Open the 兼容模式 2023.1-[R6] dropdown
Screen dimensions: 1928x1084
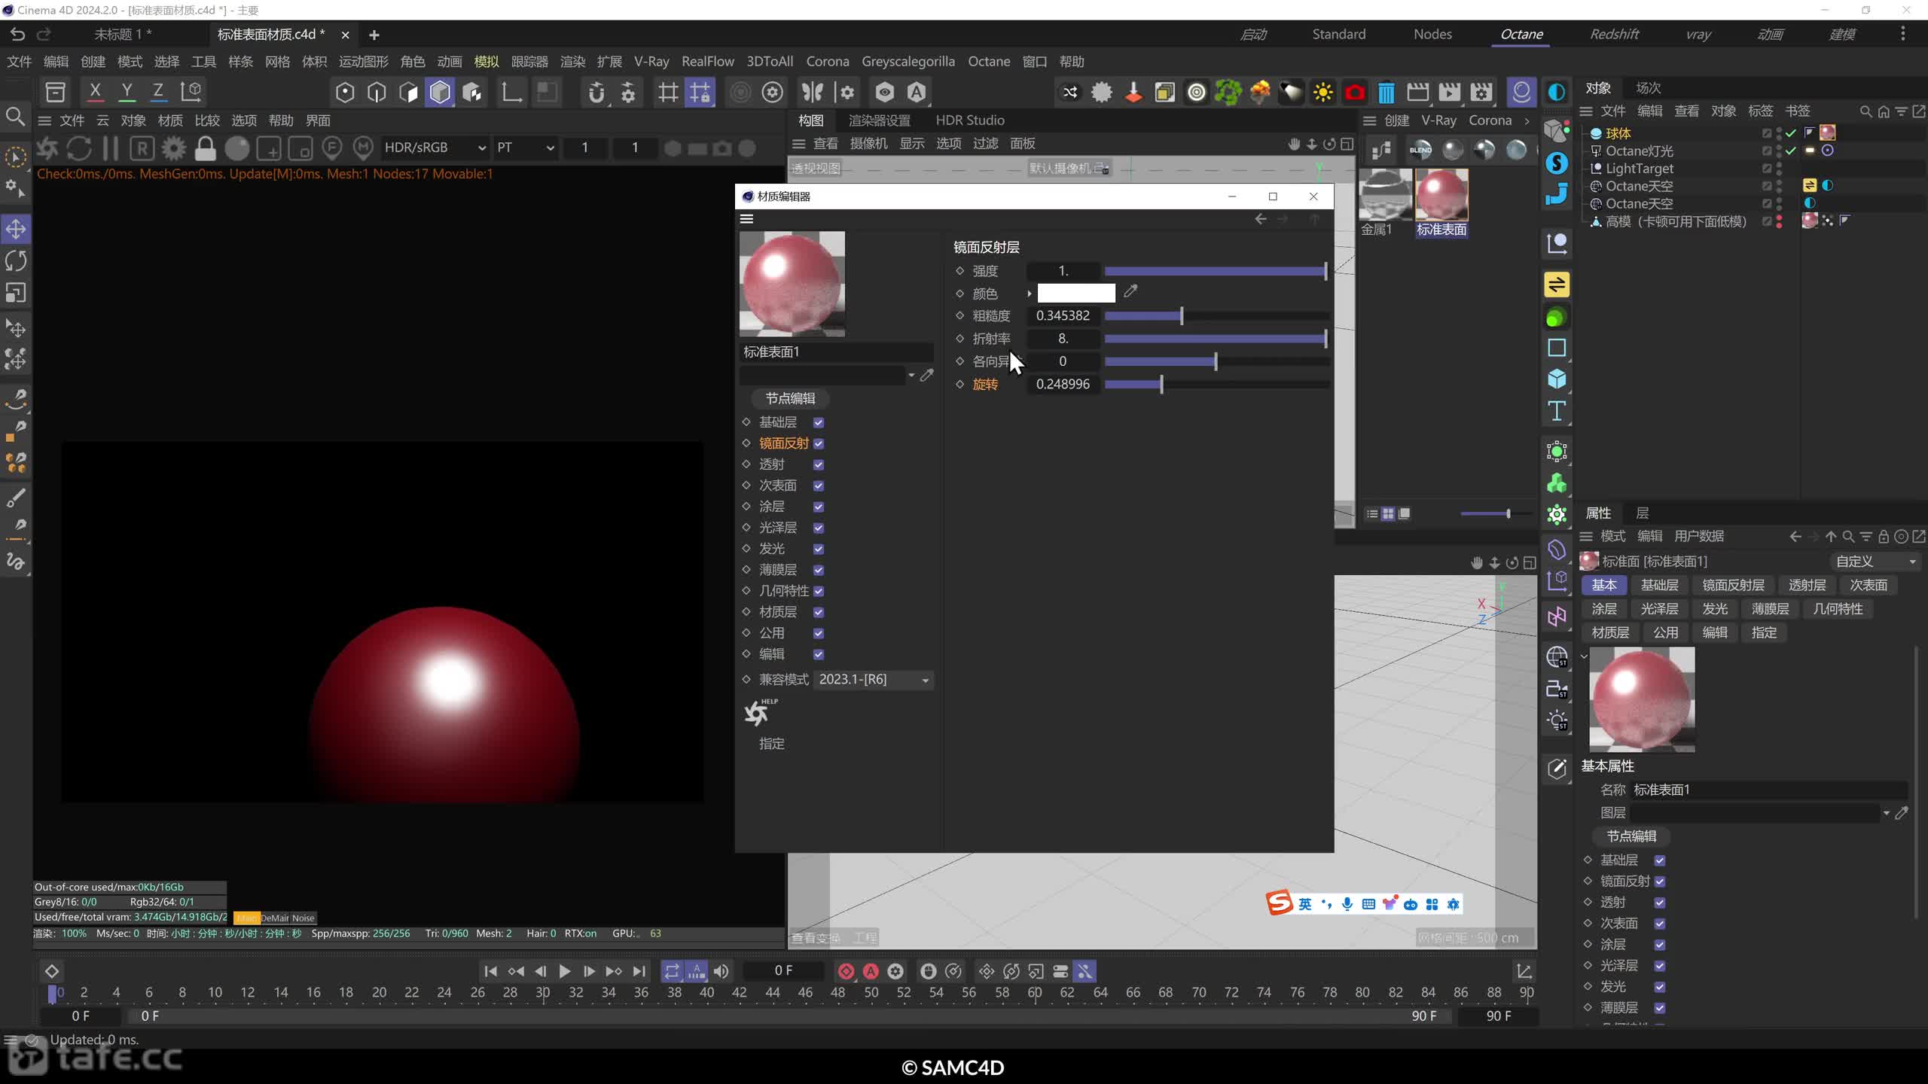[x=874, y=680]
